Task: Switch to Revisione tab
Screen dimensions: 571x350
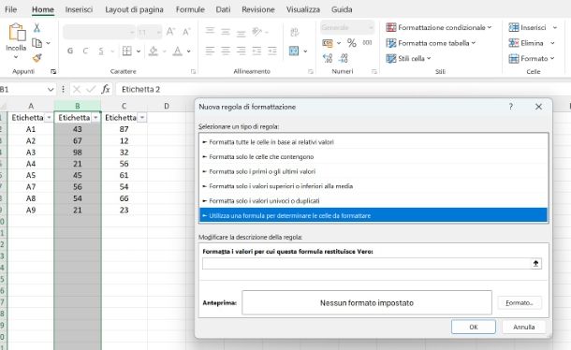Action: (x=257, y=9)
